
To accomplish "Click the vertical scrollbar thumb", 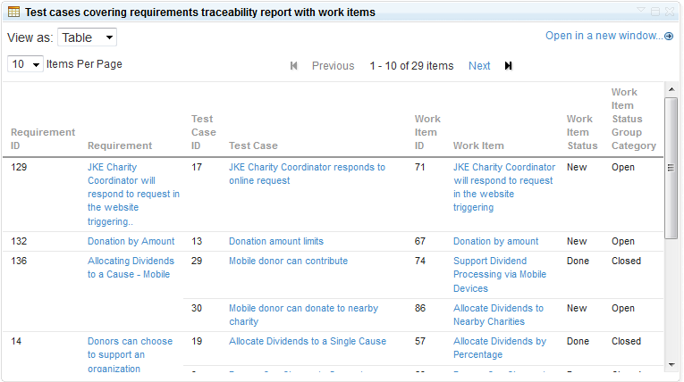I will [x=671, y=168].
